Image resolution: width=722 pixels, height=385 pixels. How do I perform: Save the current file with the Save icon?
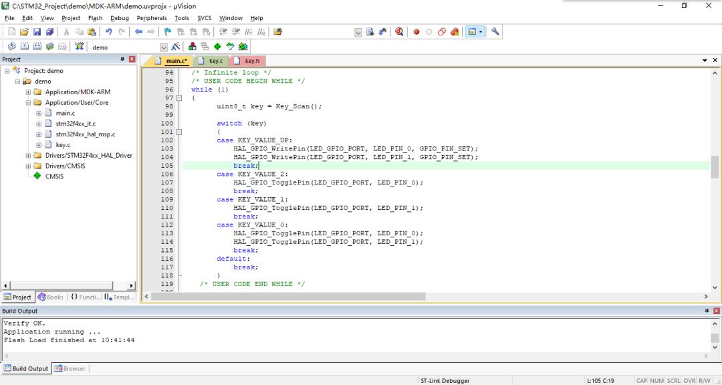37,32
